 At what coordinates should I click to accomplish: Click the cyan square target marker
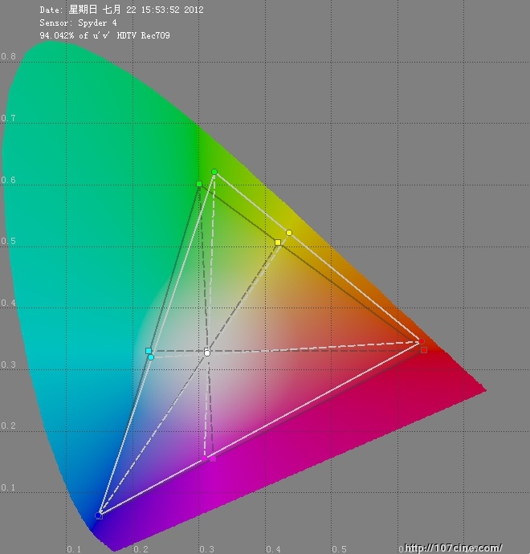click(149, 351)
